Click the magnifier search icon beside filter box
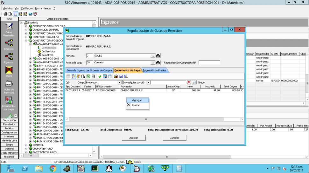The width and height of the screenshot is (309, 173). pos(194,82)
